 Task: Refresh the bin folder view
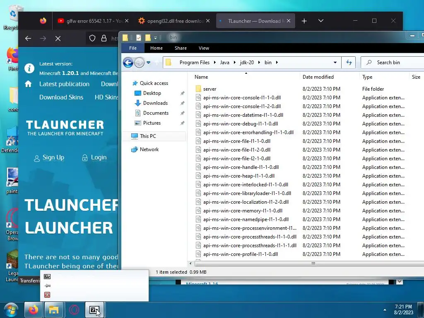[x=349, y=63]
